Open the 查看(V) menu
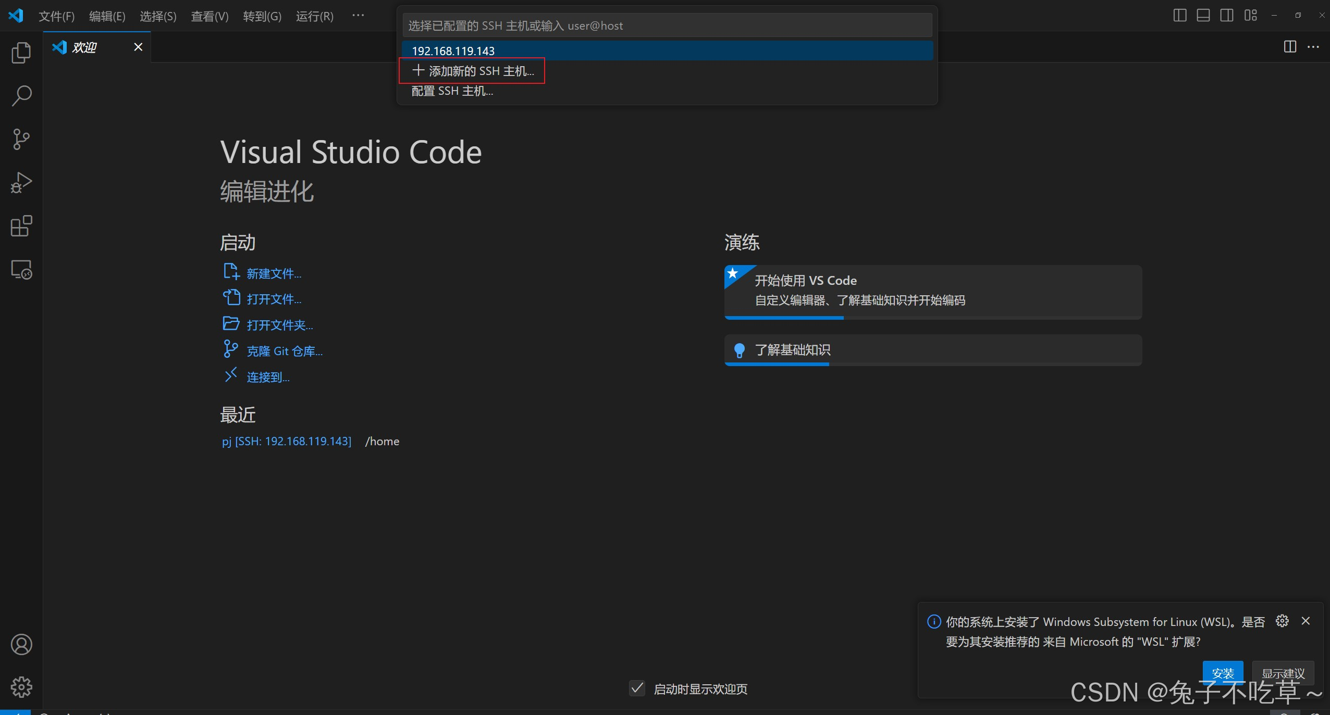 click(210, 16)
